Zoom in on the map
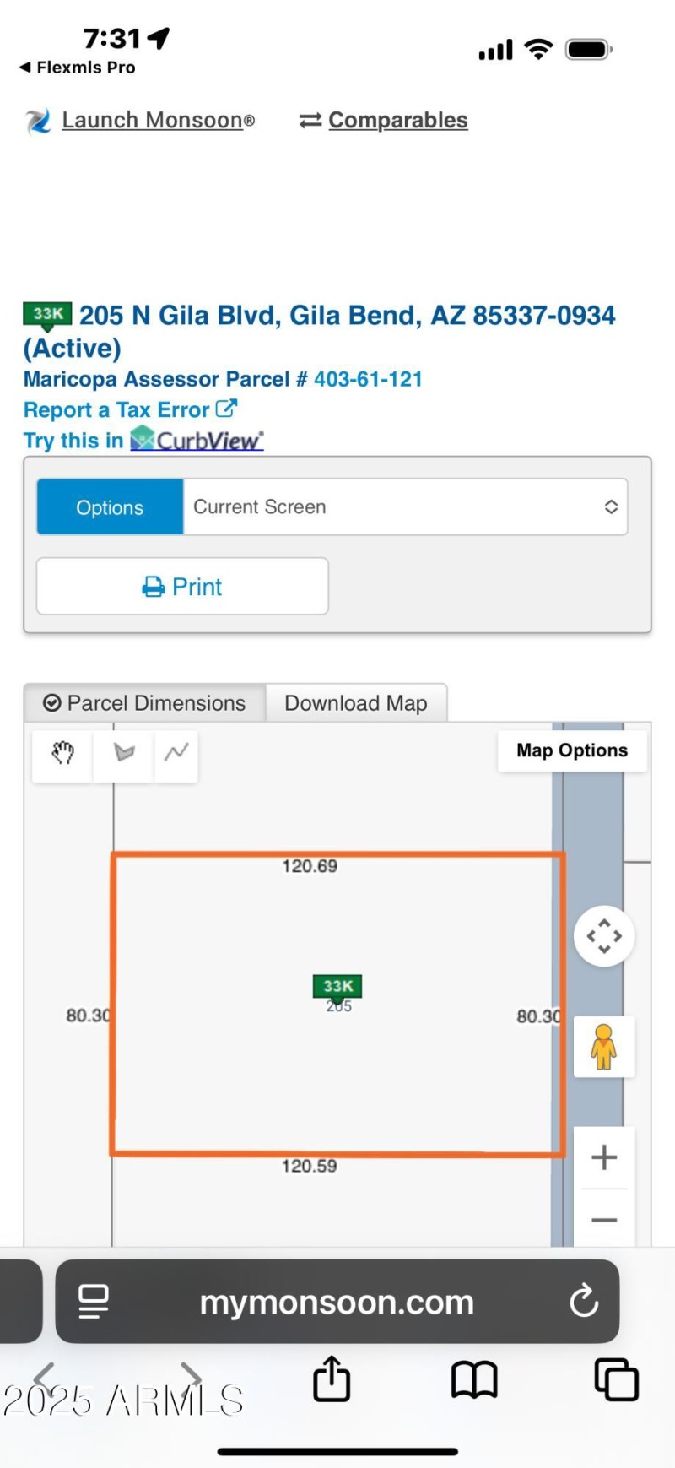675x1468 pixels. point(604,1157)
